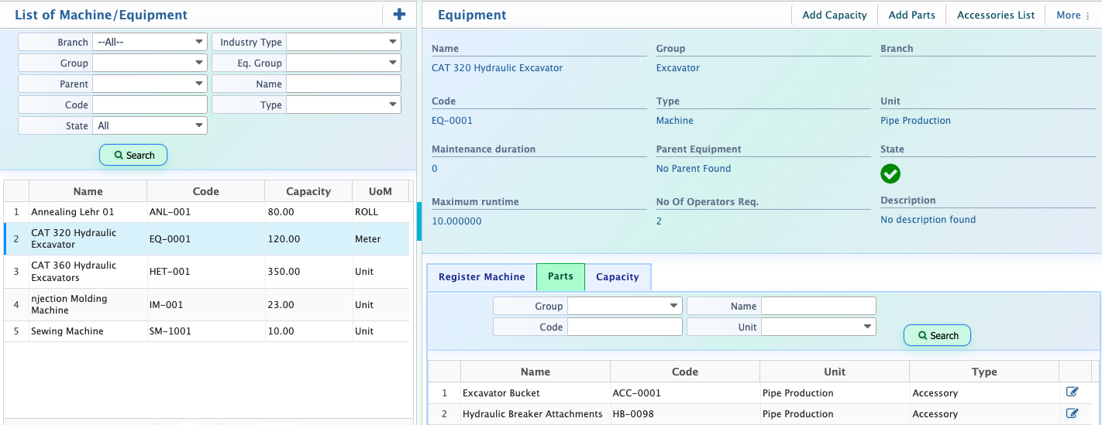Click the Code field in Parts tab
Viewport: 1102px width, 425px height.
click(x=625, y=327)
